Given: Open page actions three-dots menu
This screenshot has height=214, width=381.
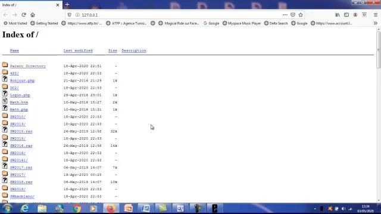Looking at the screenshot, I should click(285, 15).
